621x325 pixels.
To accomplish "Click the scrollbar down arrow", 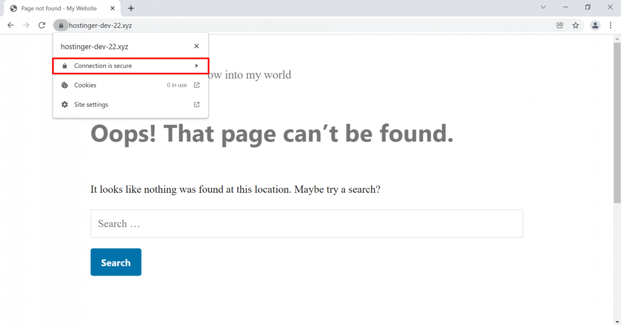I will (x=617, y=321).
